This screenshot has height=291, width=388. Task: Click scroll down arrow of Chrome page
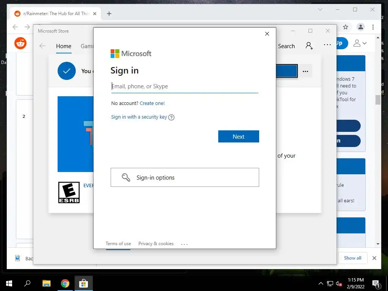coord(378,244)
